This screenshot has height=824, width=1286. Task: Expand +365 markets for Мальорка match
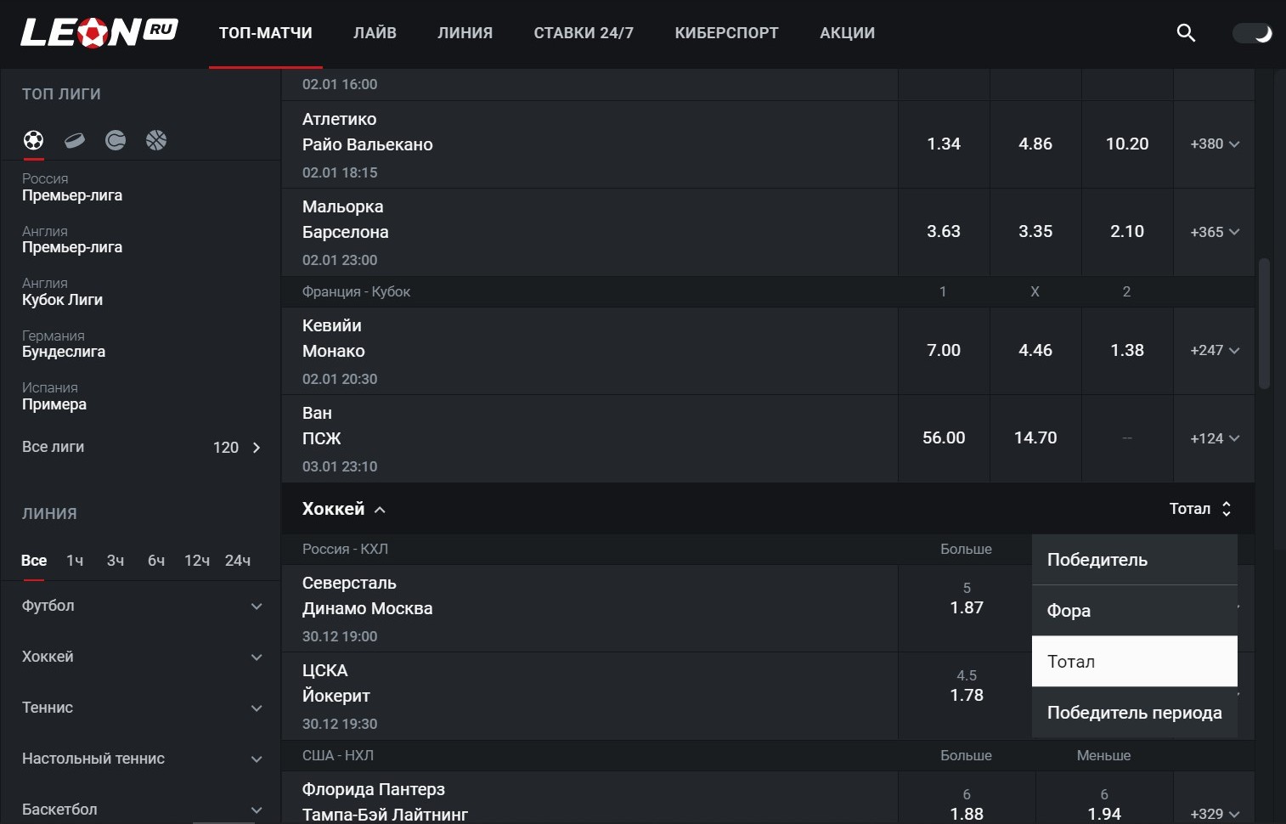[1215, 232]
